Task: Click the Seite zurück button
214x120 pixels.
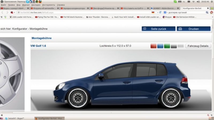Action: (158, 29)
